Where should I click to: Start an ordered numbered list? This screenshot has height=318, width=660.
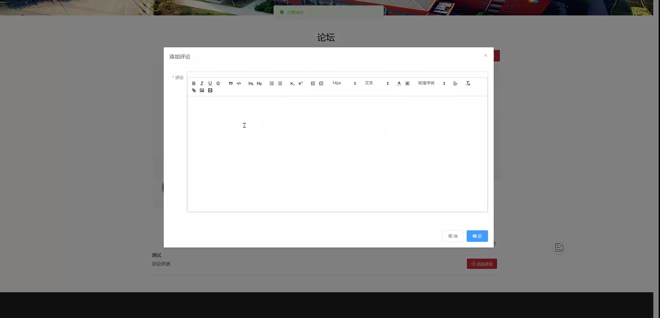[271, 83]
